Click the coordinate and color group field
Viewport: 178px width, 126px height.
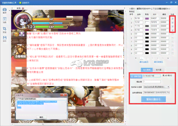coord(156,92)
